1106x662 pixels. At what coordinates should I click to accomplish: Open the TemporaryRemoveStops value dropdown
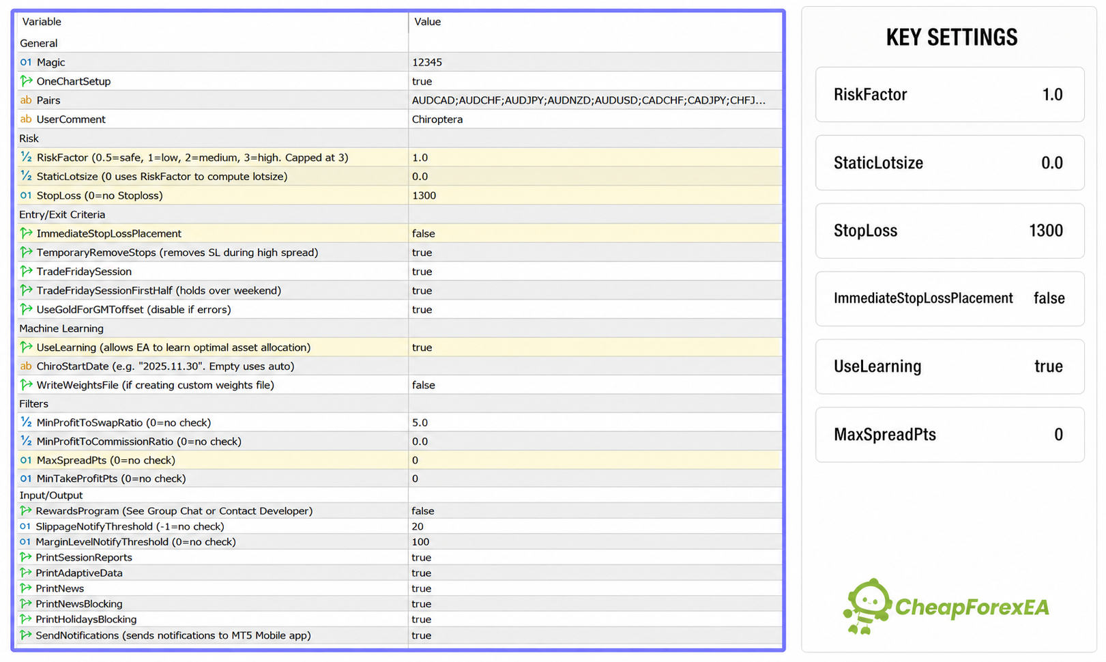pos(595,253)
